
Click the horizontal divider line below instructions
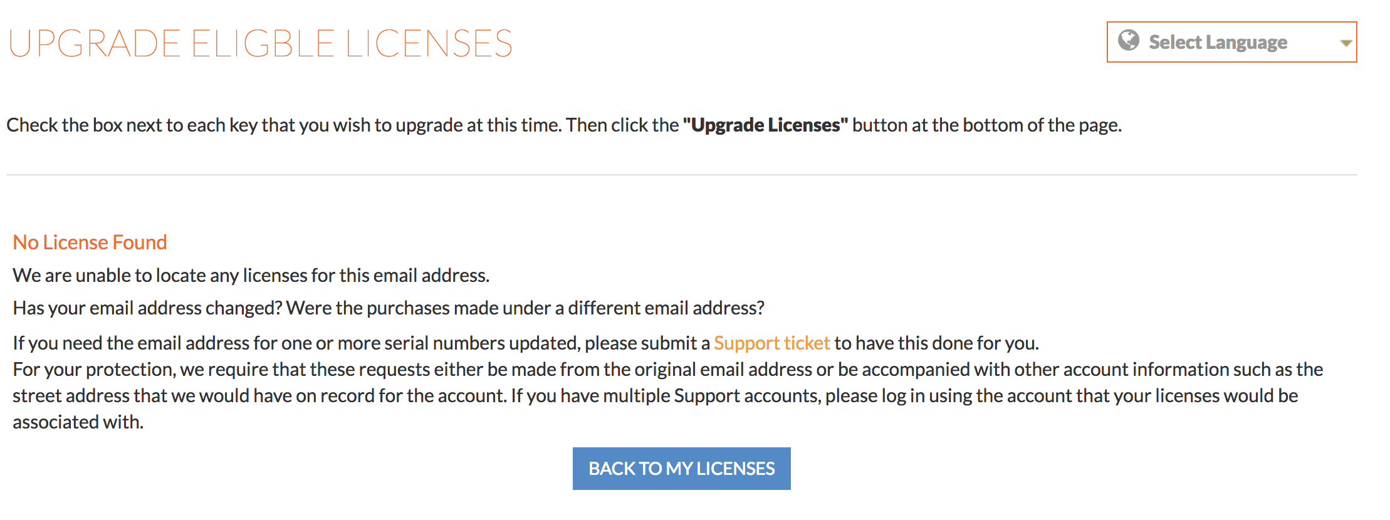point(681,175)
